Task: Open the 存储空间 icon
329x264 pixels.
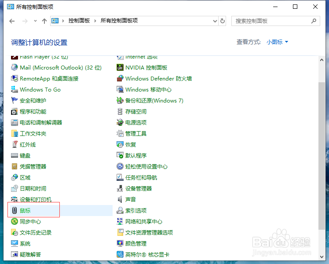Action: coord(120,111)
